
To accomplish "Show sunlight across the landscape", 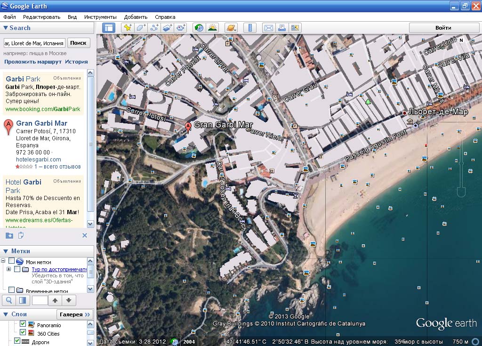I will pyautogui.click(x=212, y=28).
